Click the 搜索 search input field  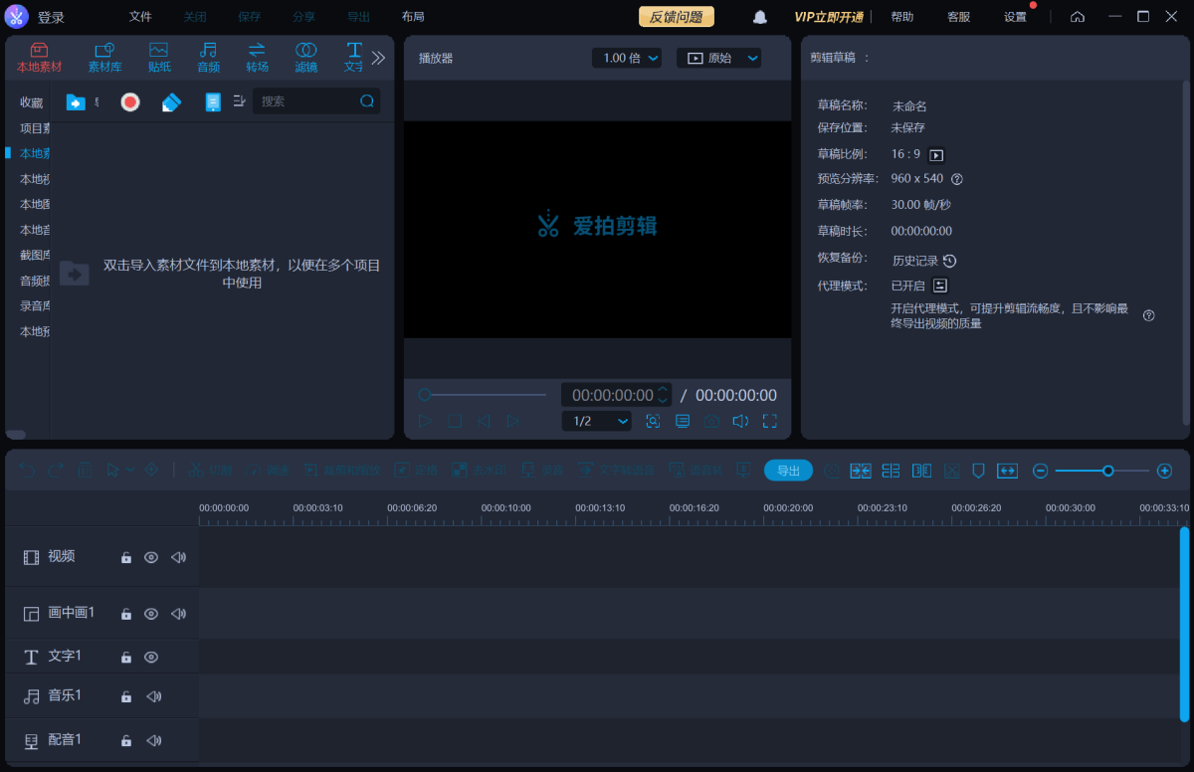(x=306, y=101)
